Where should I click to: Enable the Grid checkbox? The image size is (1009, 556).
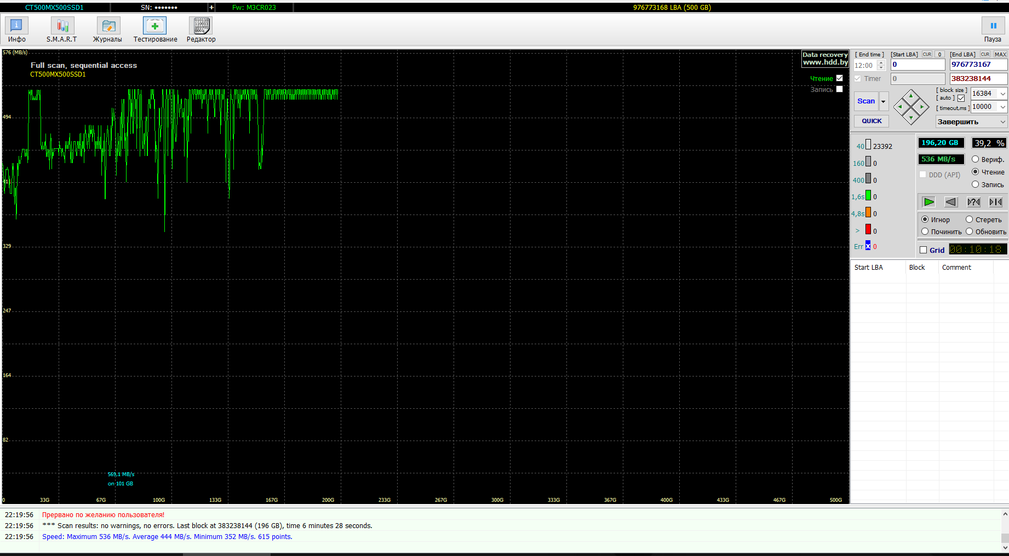[x=924, y=250]
